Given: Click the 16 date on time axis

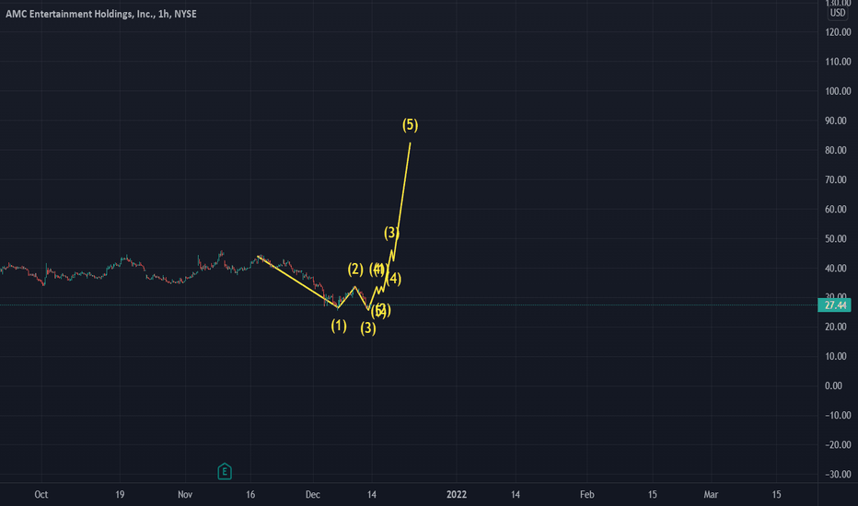Looking at the screenshot, I should tap(250, 495).
